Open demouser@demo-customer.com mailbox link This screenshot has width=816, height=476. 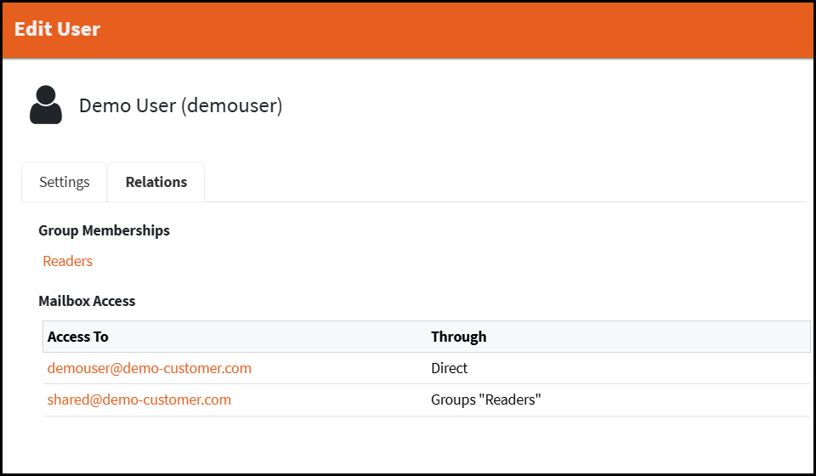tap(150, 368)
